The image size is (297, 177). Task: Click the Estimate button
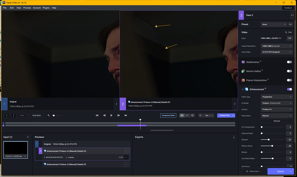(x=277, y=121)
